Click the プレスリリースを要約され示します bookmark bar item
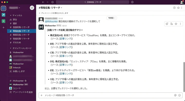The height and width of the screenshot is (101, 185). coord(53,13)
